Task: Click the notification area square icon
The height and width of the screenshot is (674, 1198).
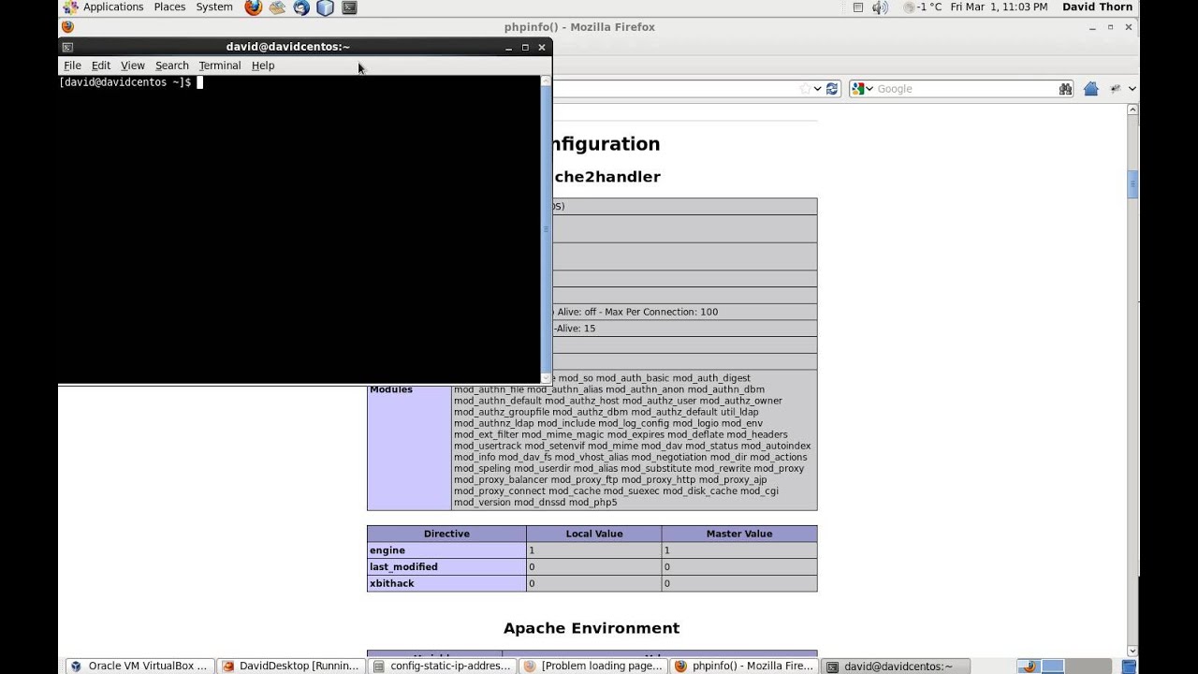Action: [x=858, y=7]
